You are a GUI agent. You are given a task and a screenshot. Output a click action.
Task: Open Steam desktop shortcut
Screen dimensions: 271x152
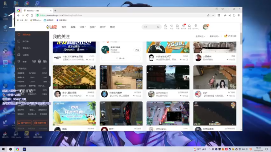(5, 123)
